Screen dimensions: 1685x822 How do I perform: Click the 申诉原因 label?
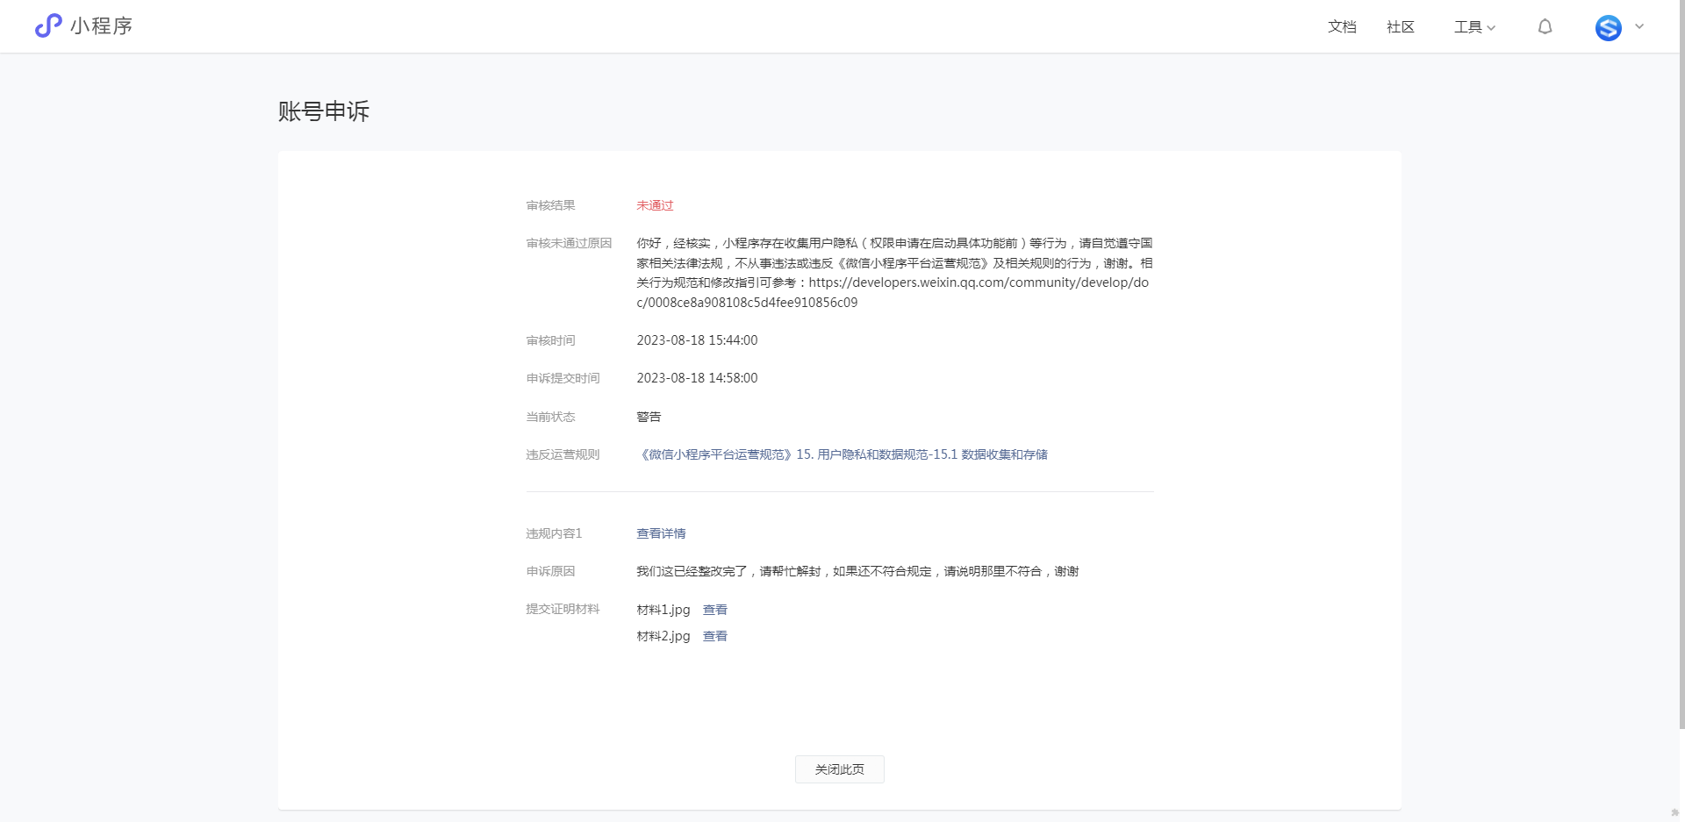coord(550,571)
